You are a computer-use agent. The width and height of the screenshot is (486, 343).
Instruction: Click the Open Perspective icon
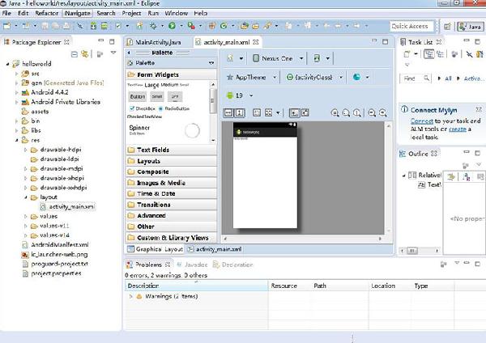click(447, 27)
